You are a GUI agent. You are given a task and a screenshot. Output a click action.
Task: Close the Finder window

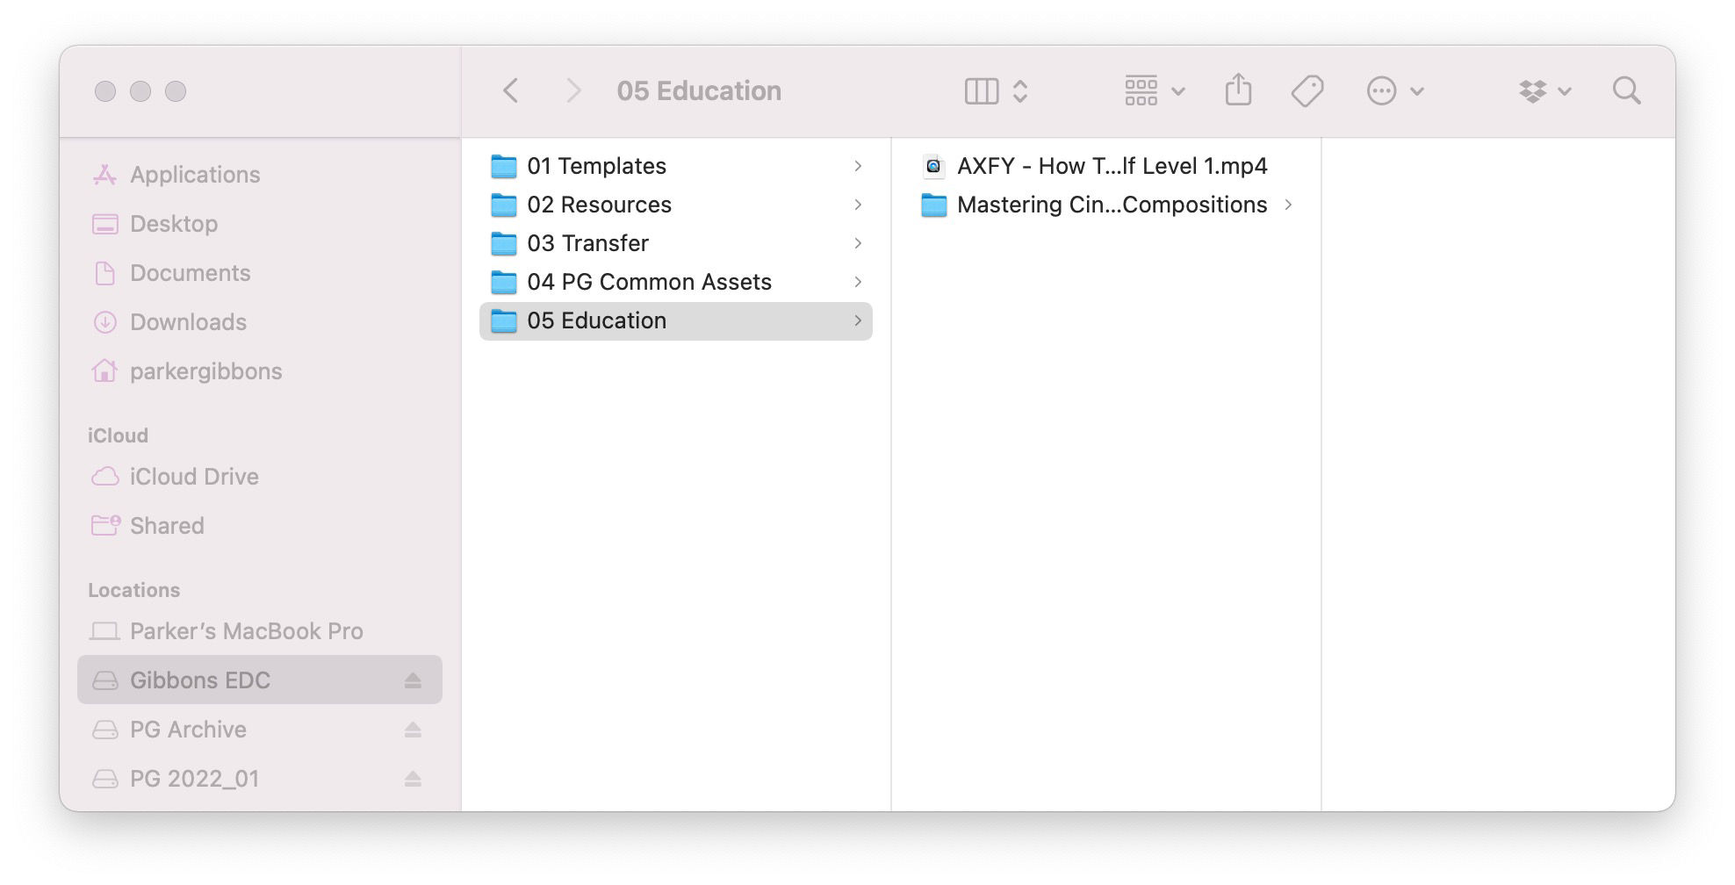(x=105, y=91)
